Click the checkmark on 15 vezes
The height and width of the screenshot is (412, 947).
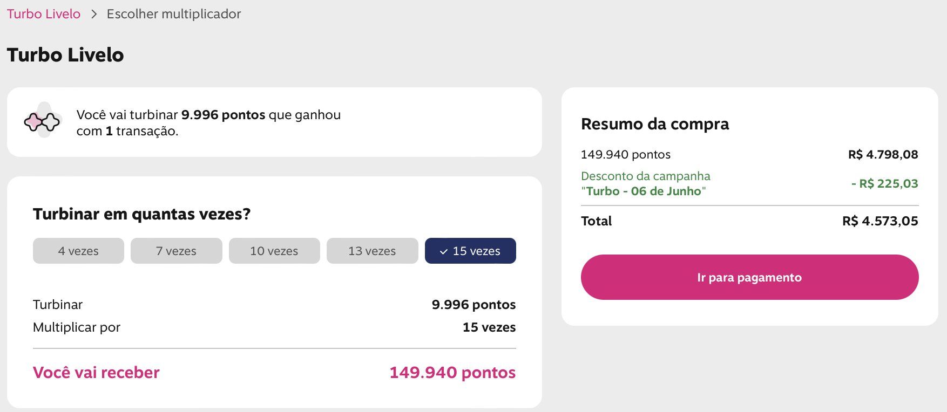pos(444,251)
